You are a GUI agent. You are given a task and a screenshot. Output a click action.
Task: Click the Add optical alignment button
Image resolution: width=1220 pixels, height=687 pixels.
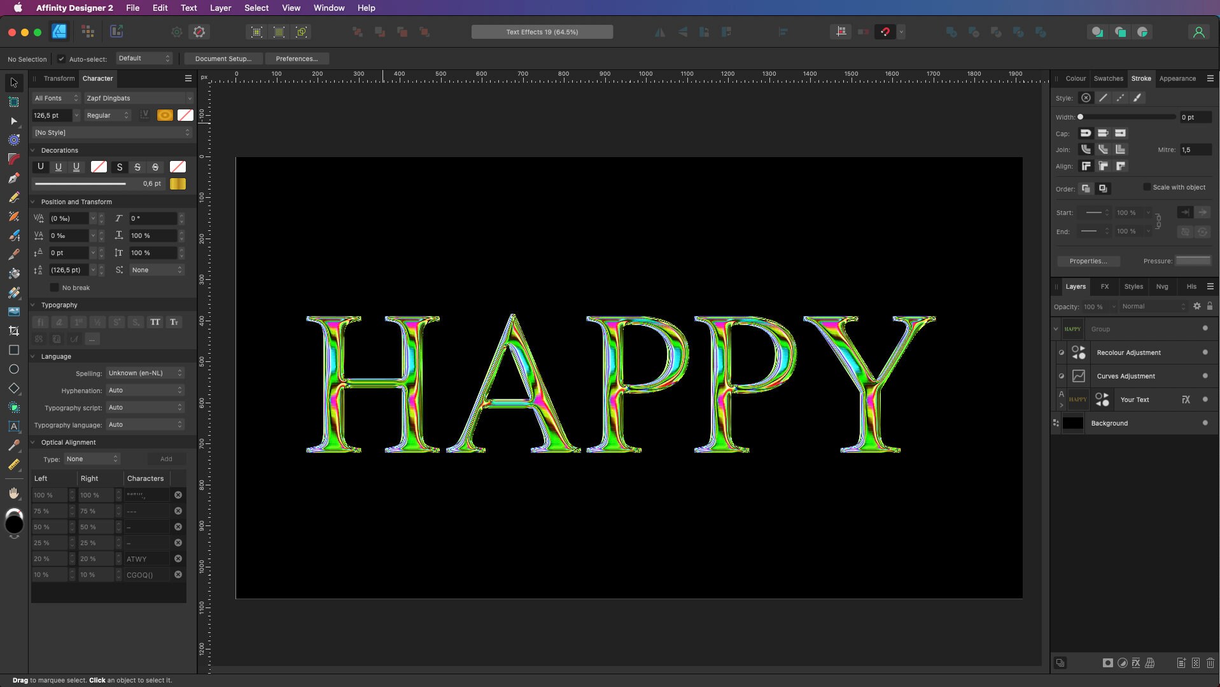click(166, 459)
